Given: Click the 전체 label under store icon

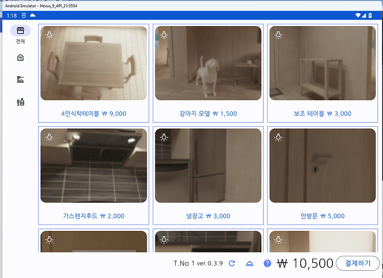Looking at the screenshot, I should (x=20, y=41).
